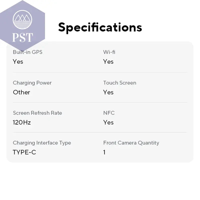
Task: Click the Charging Power label
Action: [32, 83]
